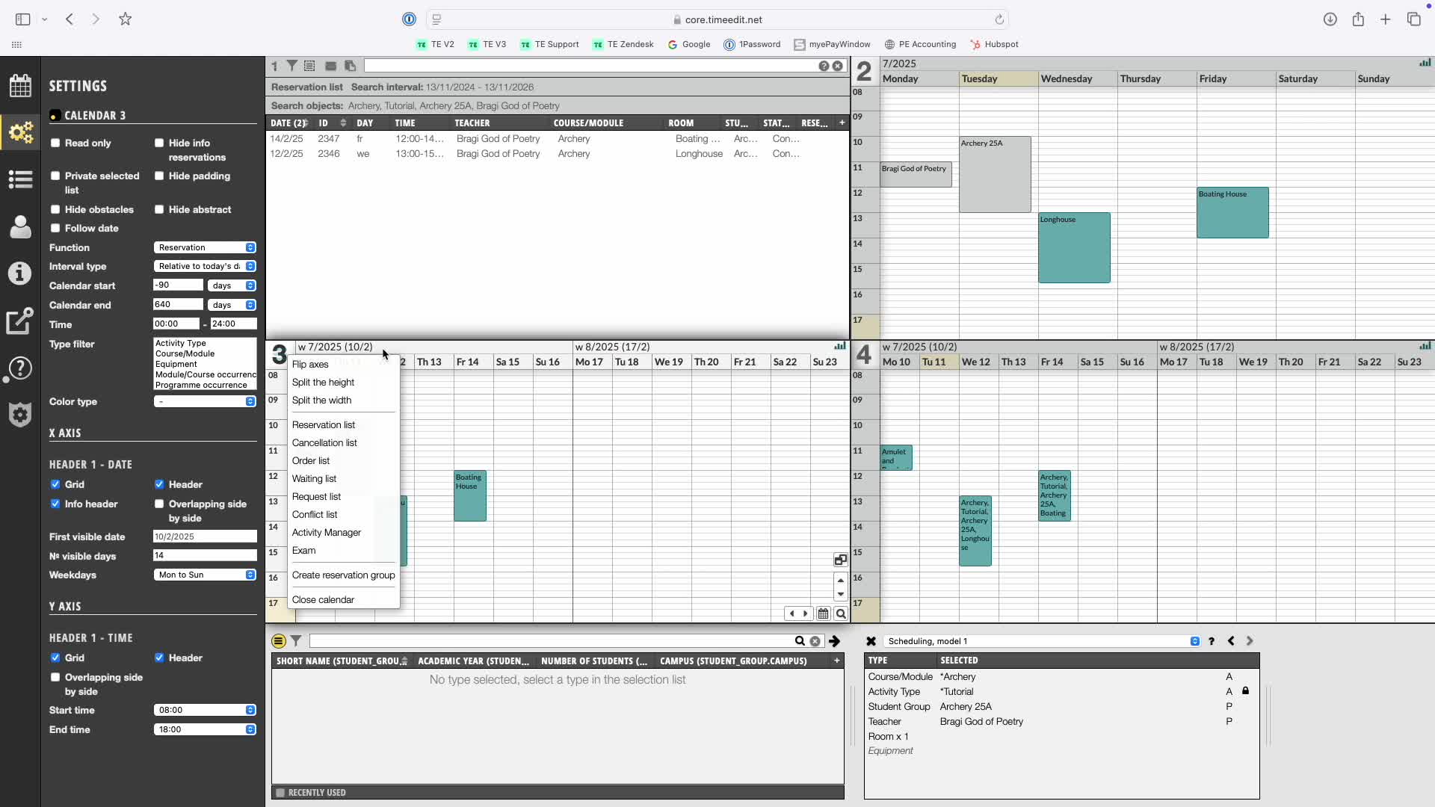The height and width of the screenshot is (807, 1435).
Task: Click the Longhouse reservation in calendar 2
Action: tap(1073, 248)
